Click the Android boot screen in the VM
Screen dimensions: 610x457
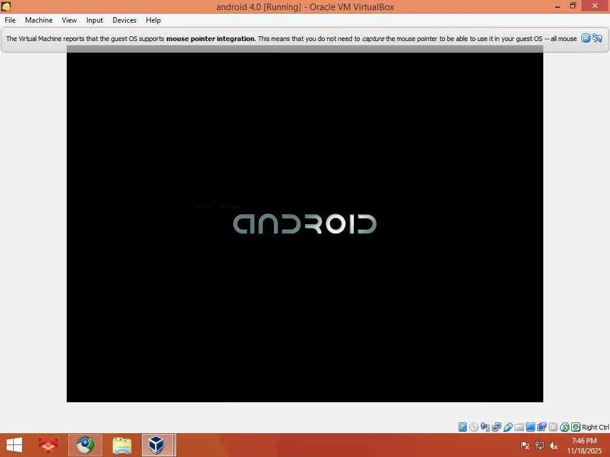[305, 224]
